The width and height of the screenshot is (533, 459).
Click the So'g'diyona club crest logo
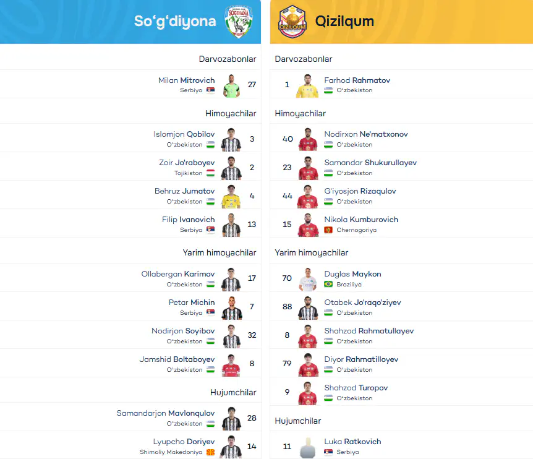(x=239, y=21)
